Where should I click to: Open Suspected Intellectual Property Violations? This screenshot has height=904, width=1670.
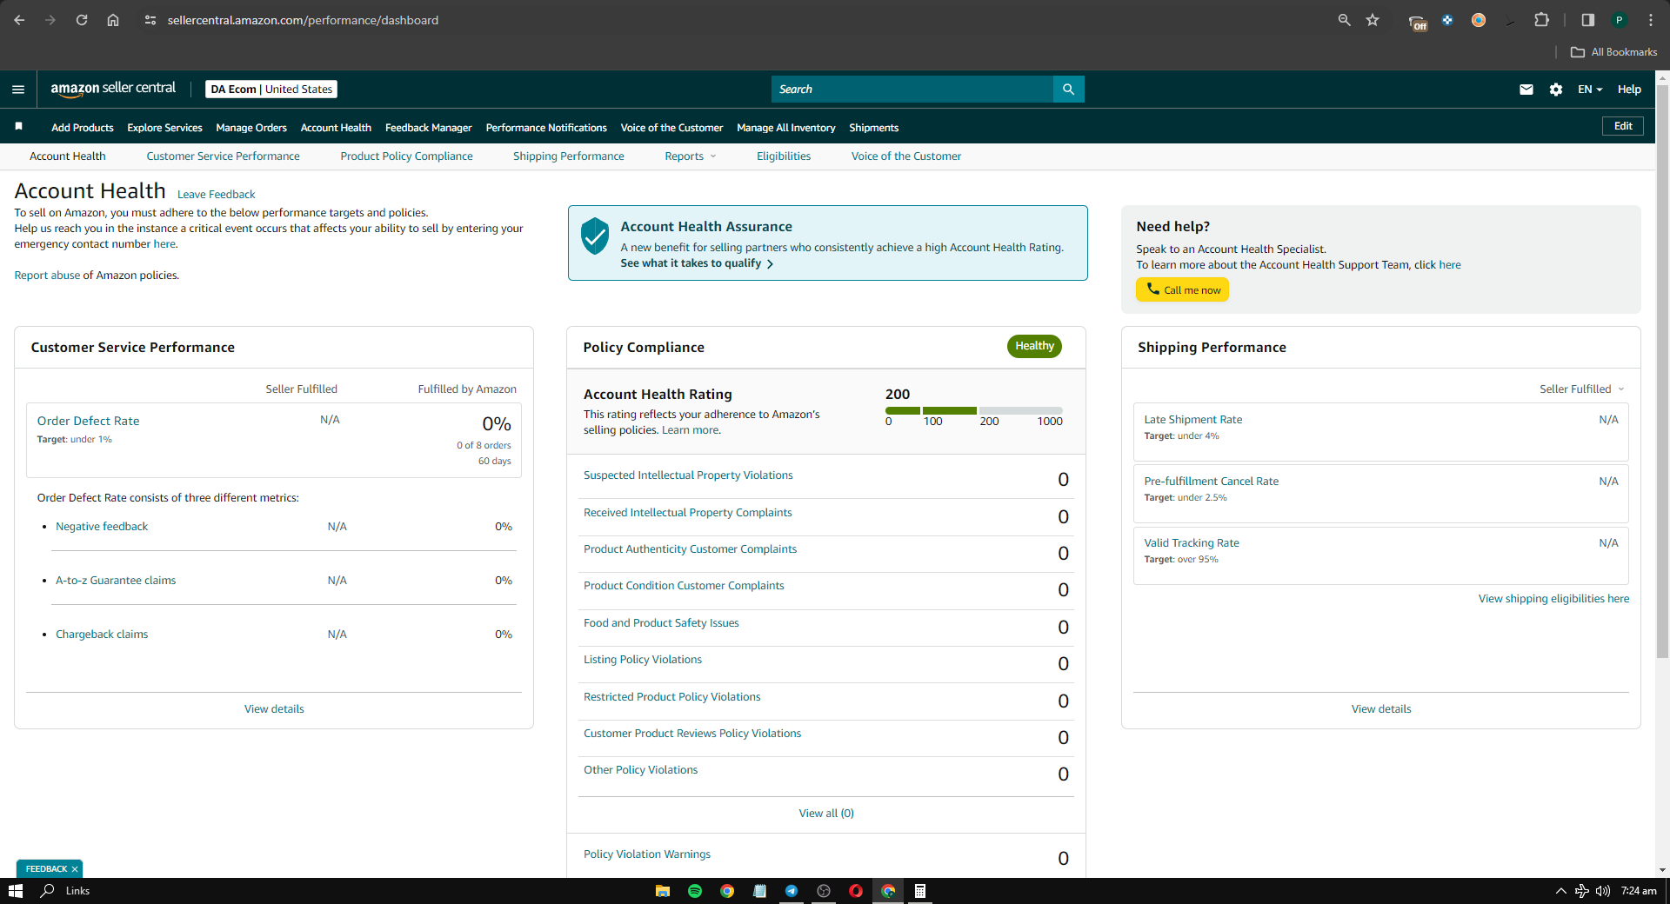pyautogui.click(x=688, y=475)
